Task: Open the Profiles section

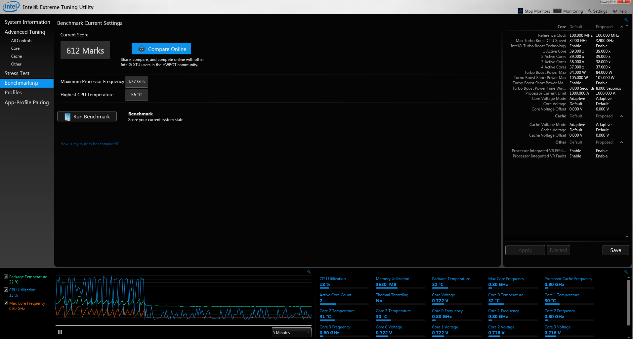Action: [x=13, y=92]
